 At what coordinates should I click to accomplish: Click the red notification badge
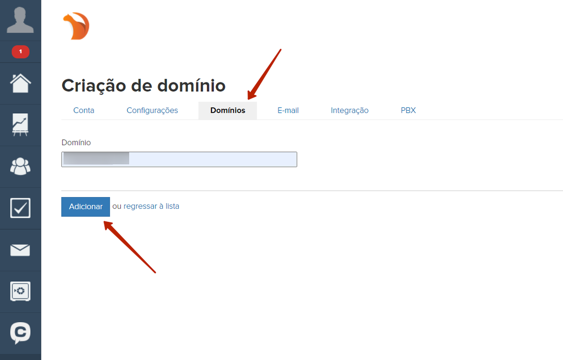(20, 51)
